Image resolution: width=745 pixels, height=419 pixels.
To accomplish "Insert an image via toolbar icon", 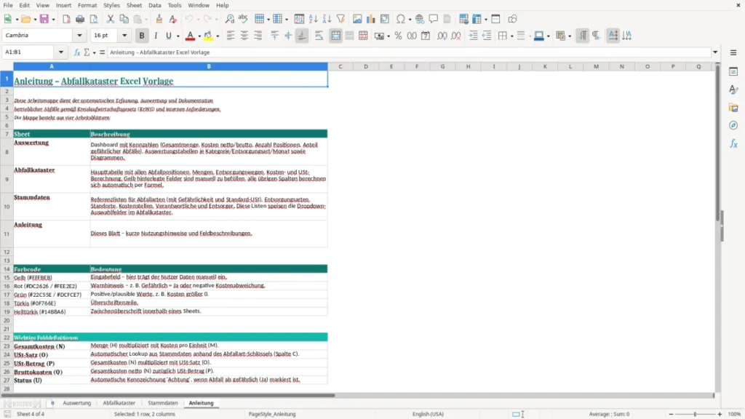I will 357,19.
